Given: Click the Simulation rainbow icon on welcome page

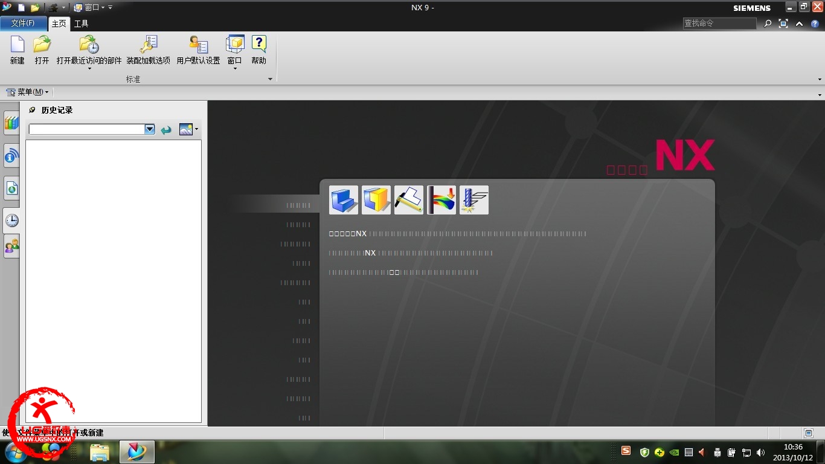Looking at the screenshot, I should 441,200.
